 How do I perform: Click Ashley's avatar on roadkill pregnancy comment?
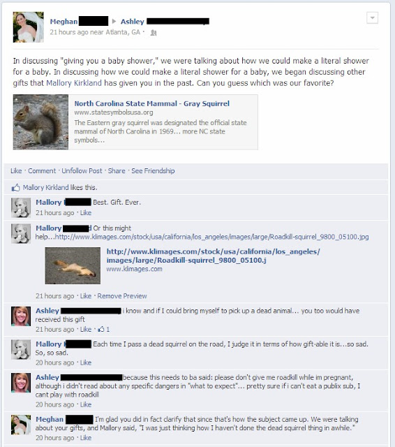[x=21, y=383]
